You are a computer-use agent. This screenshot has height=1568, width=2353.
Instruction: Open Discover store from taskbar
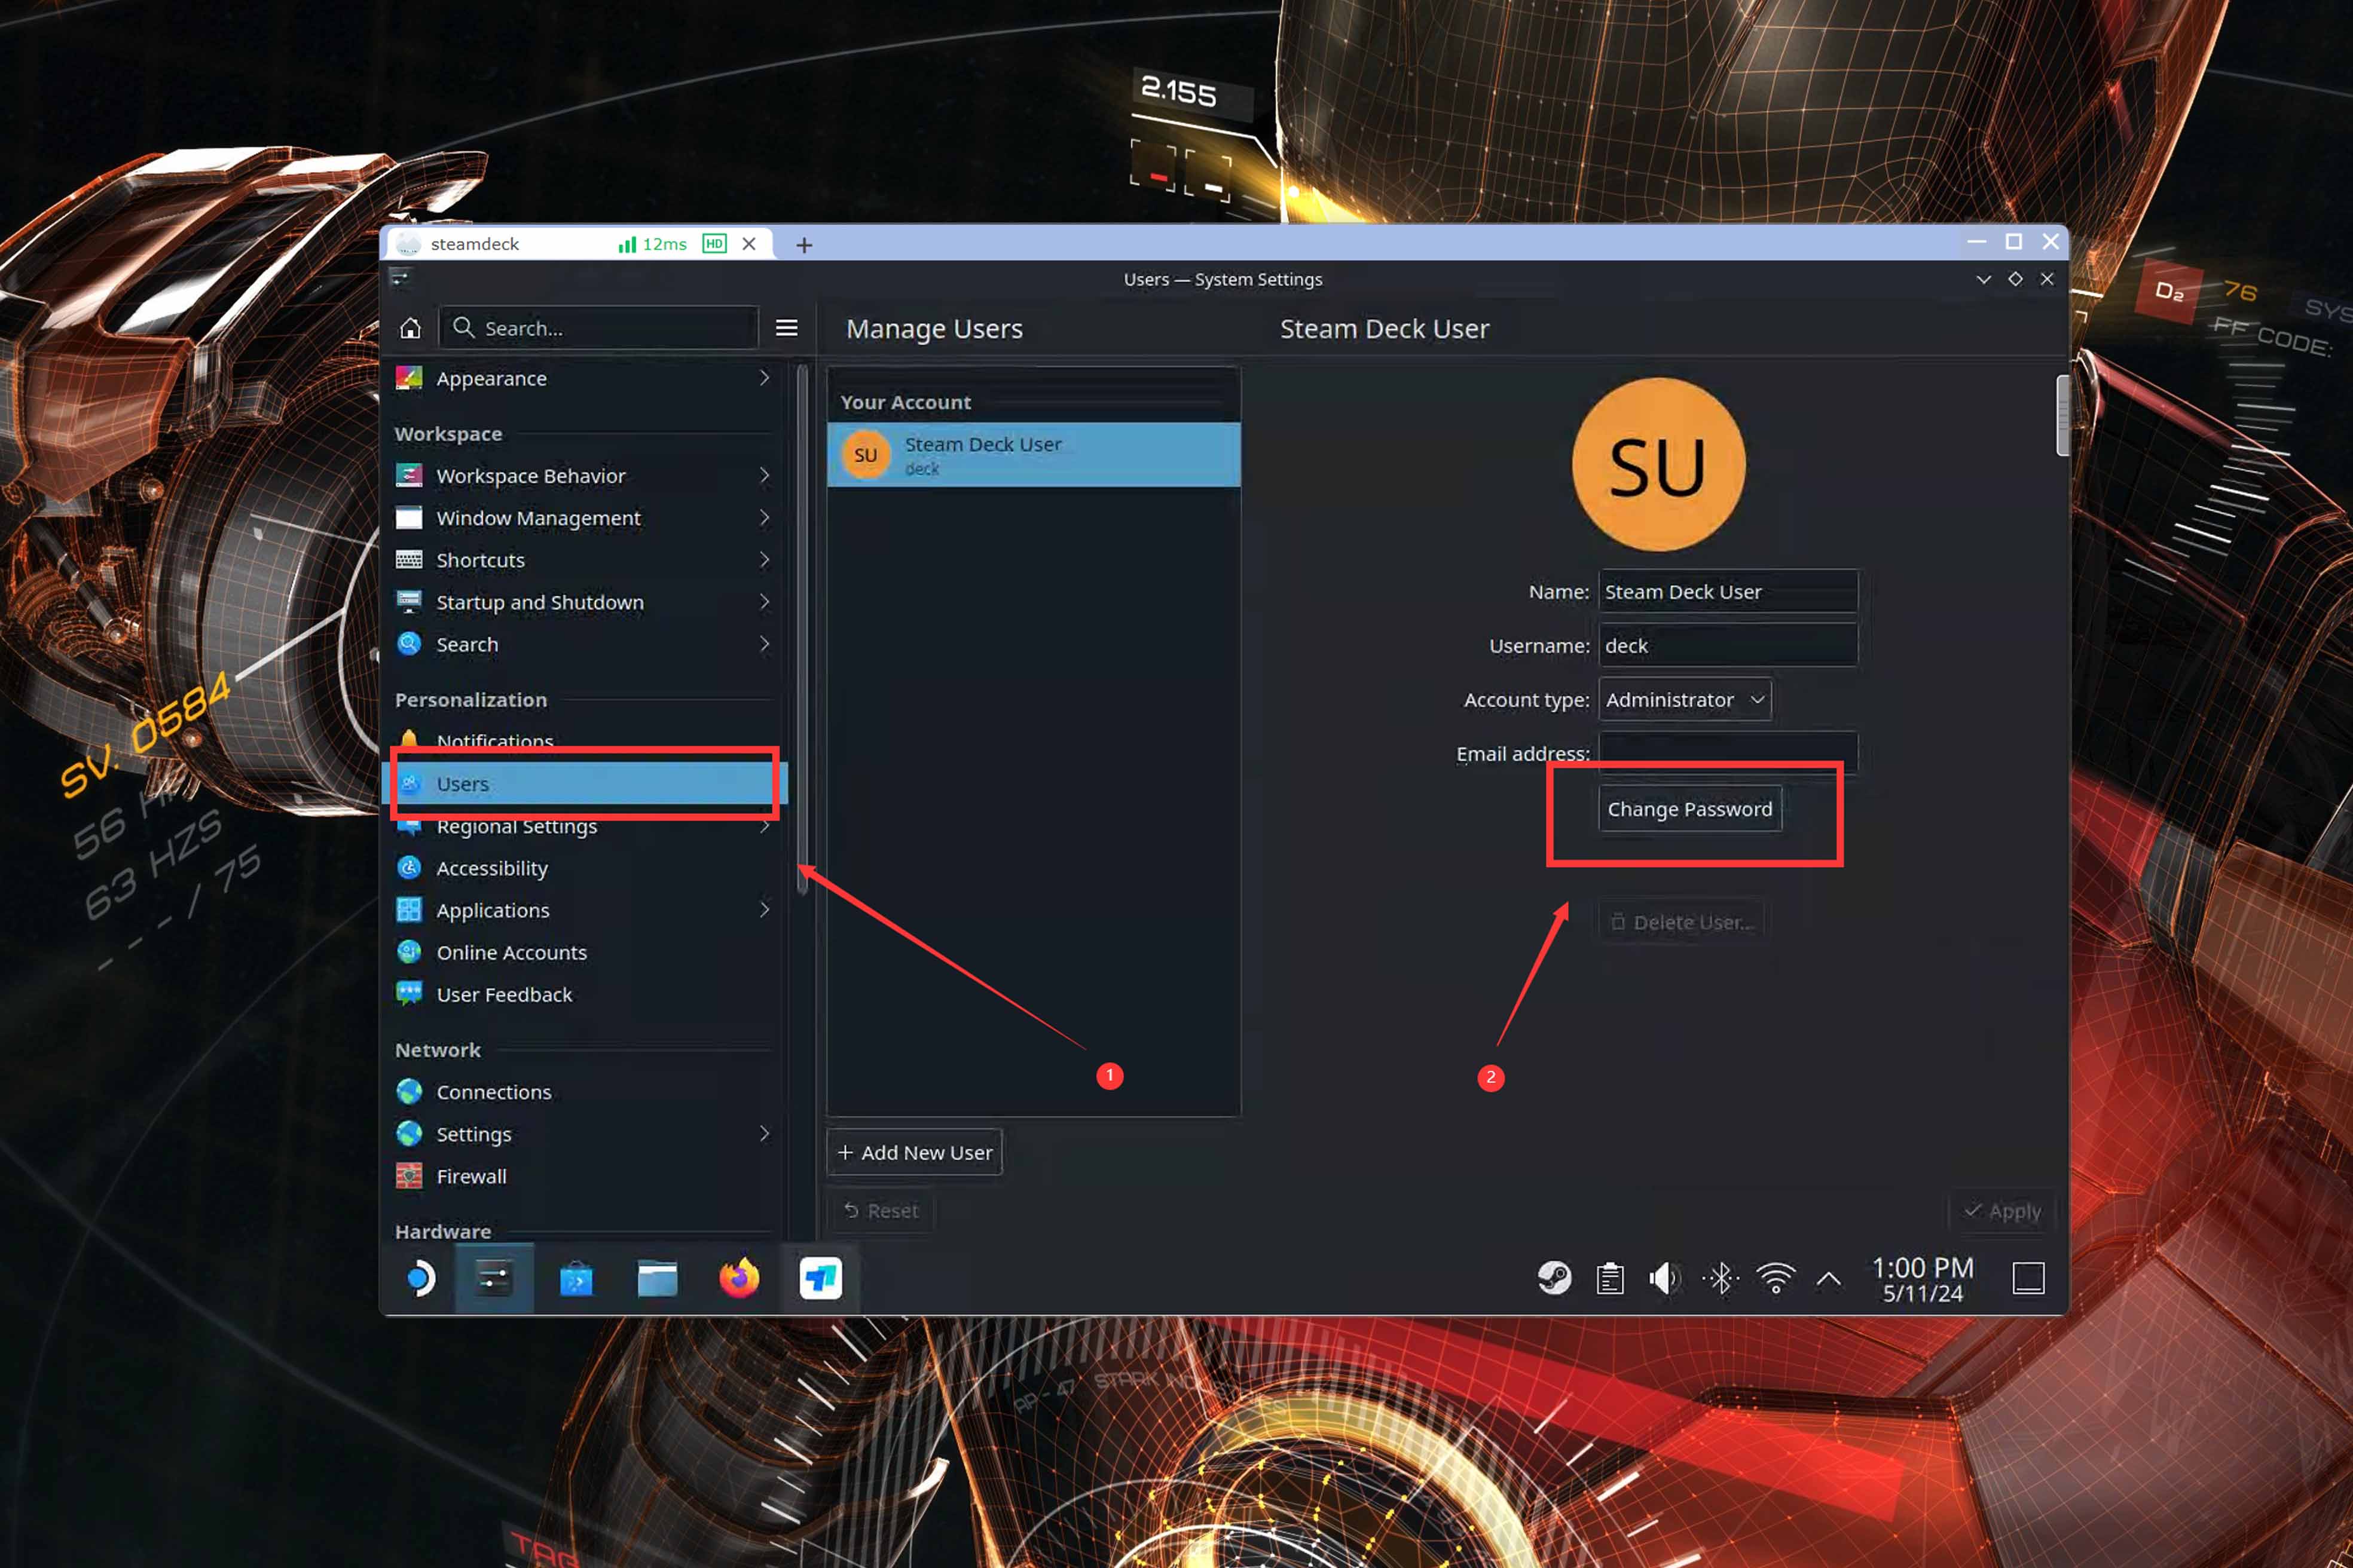(576, 1279)
